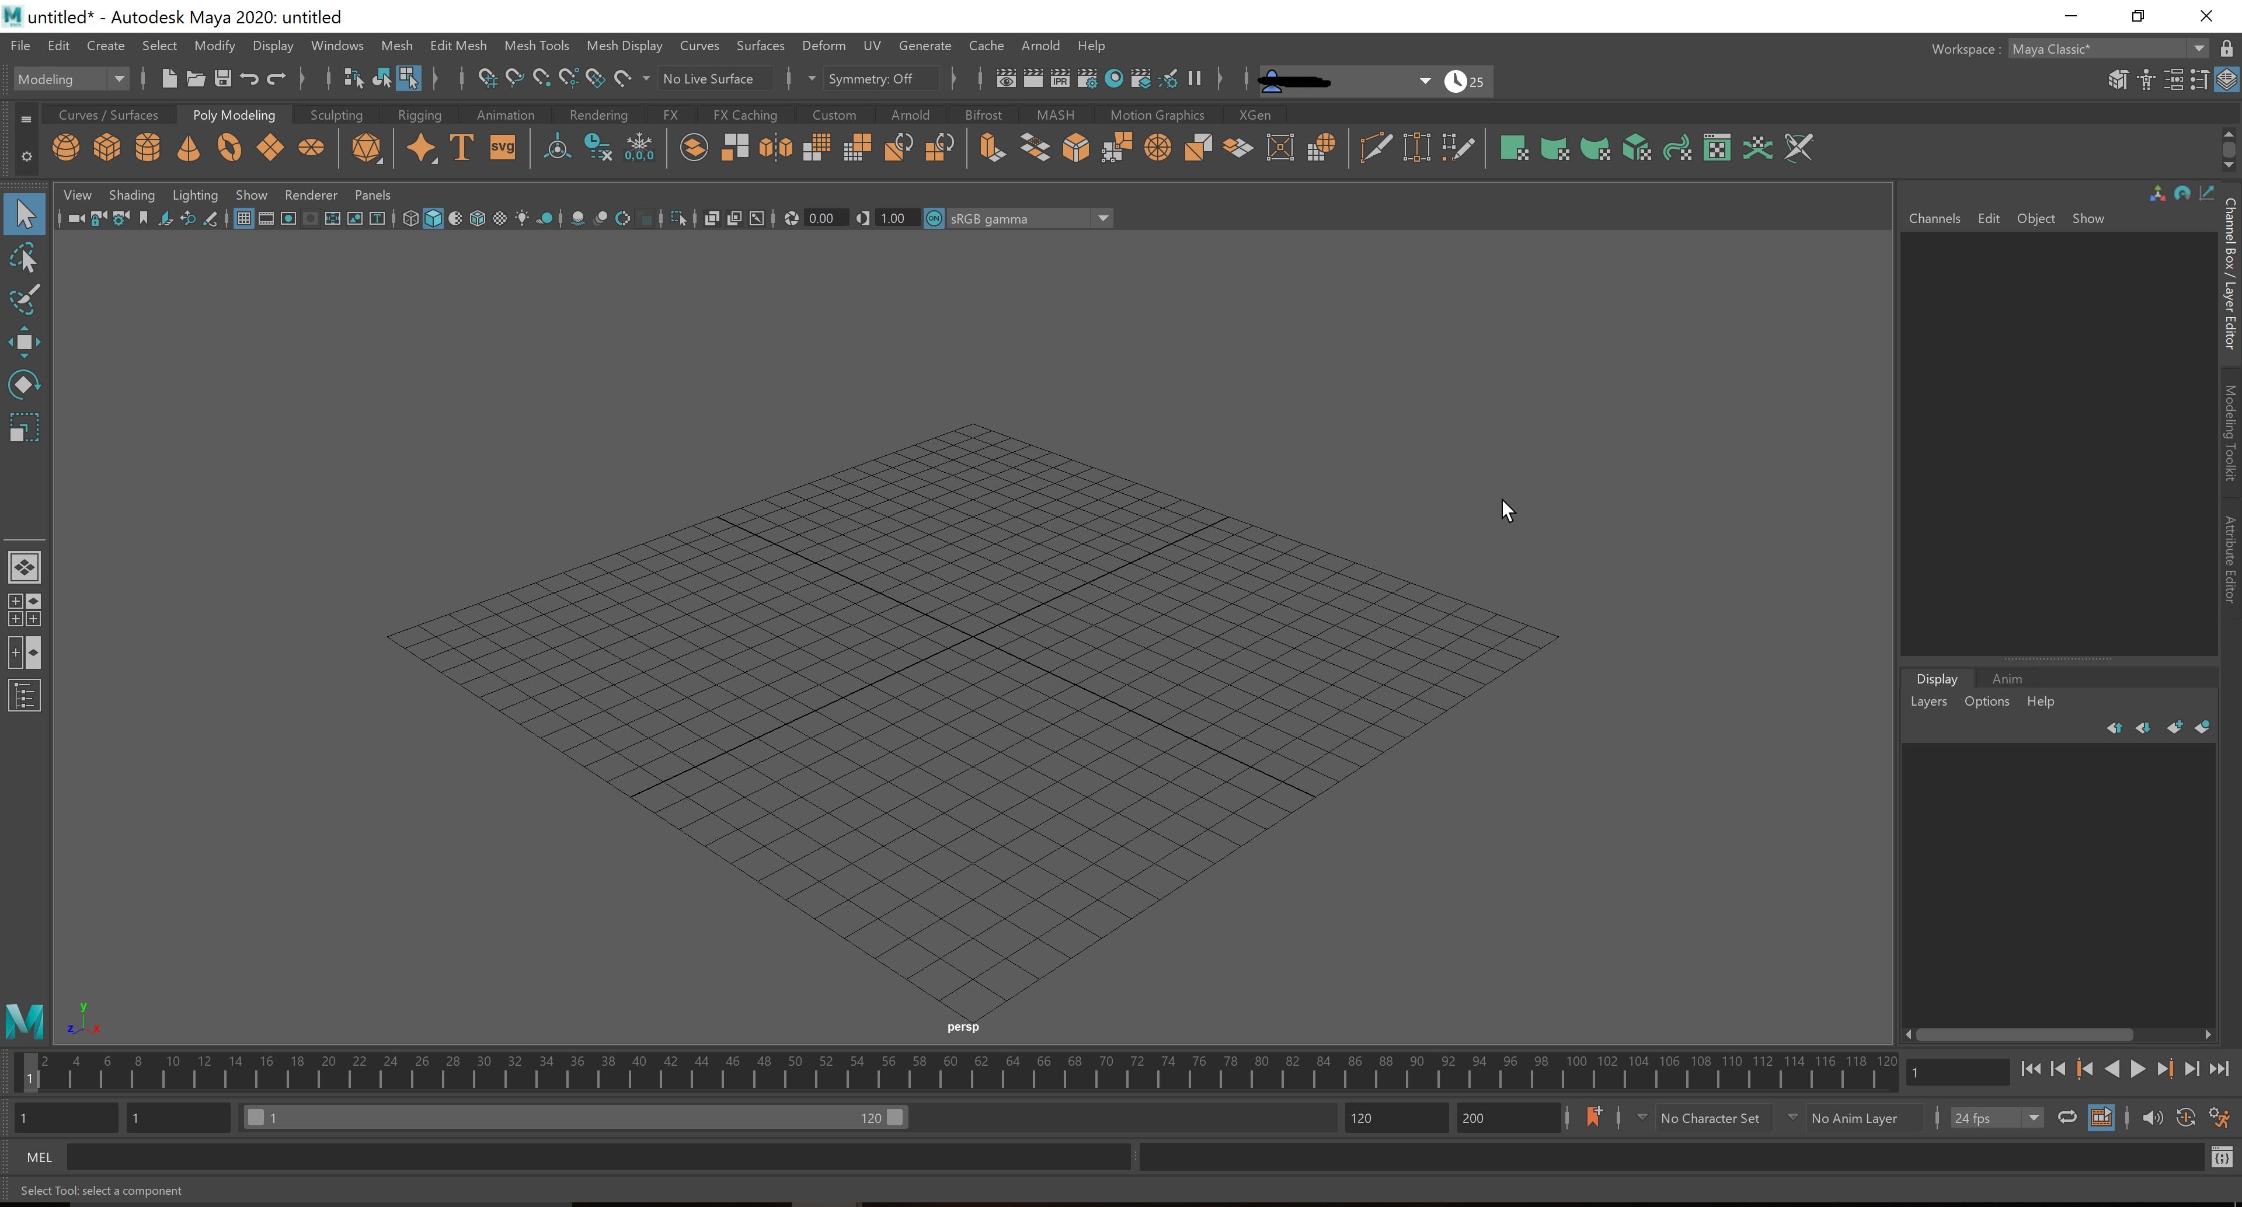Open the 24 fps playback speed dropdown
2242x1207 pixels.
[x=2034, y=1117]
